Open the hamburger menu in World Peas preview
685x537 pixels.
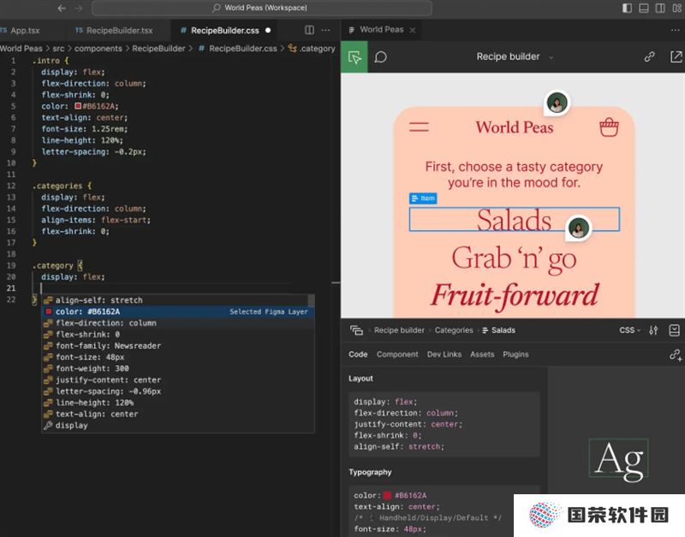419,127
